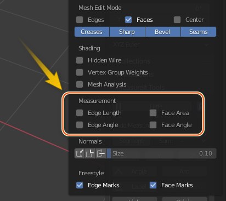Enable the Edges overlay checkbox
This screenshot has width=226, height=201.
pyautogui.click(x=80, y=20)
